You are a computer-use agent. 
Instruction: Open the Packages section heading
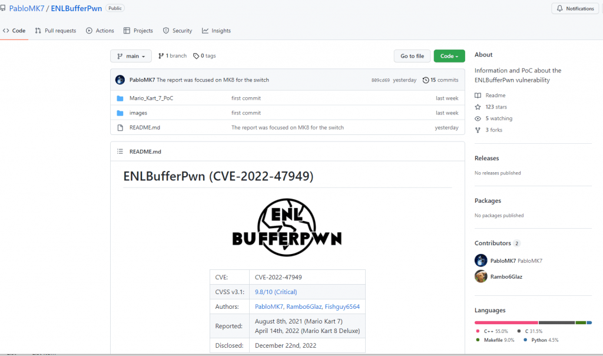coord(488,200)
